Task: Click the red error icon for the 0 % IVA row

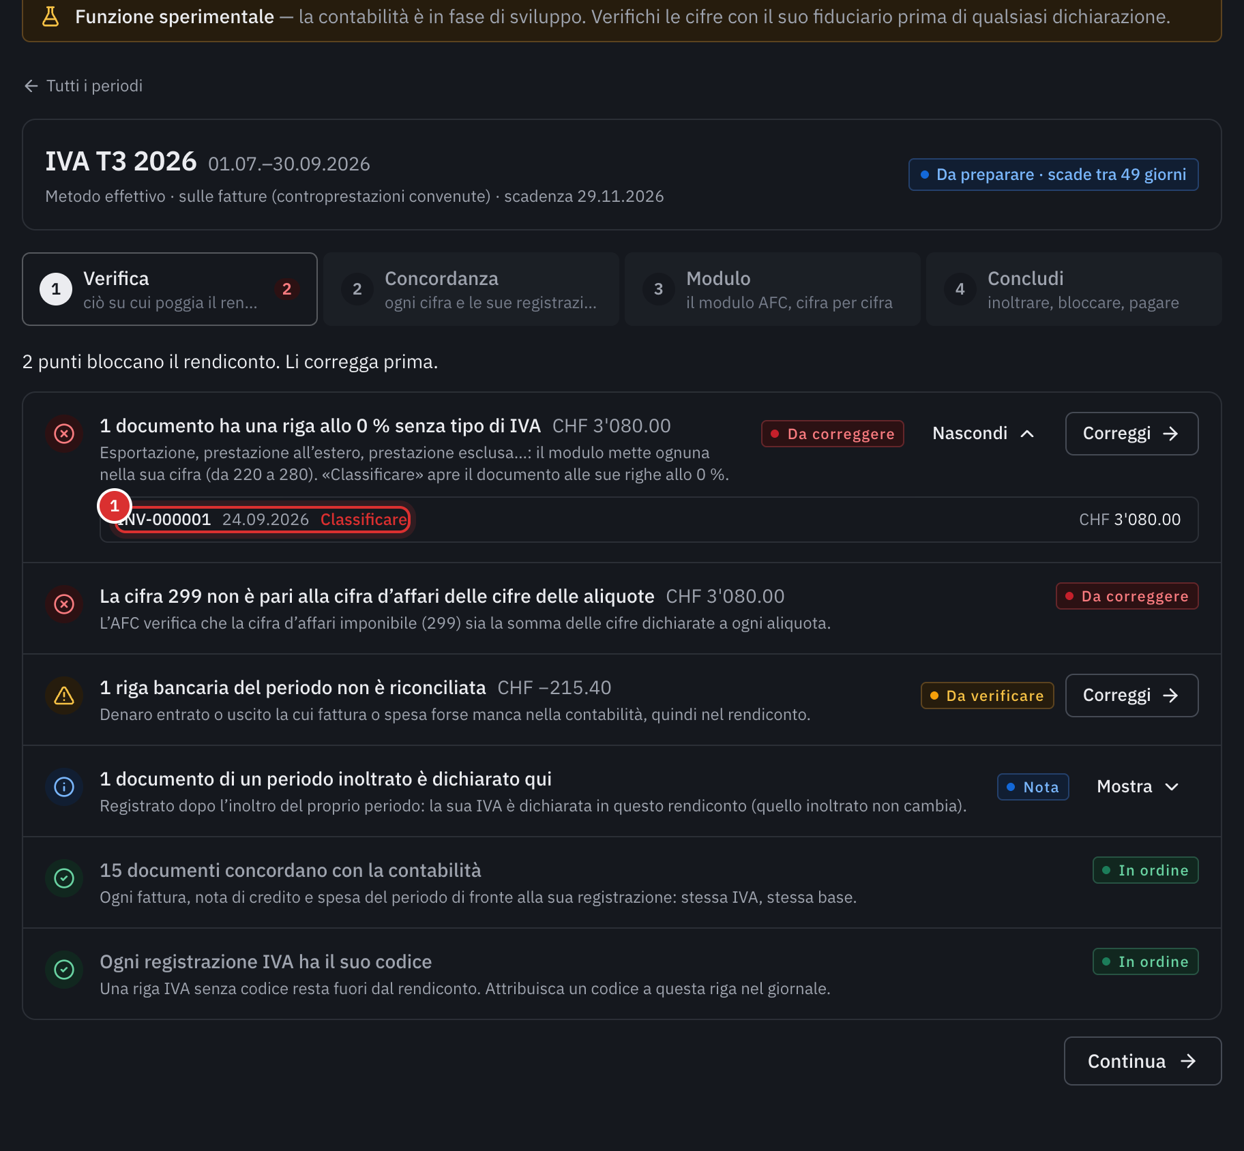Action: (x=64, y=434)
